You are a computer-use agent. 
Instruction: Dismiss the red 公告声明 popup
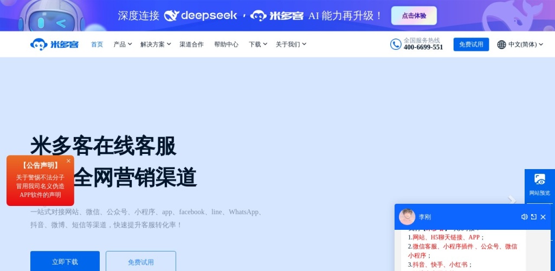coord(68,161)
